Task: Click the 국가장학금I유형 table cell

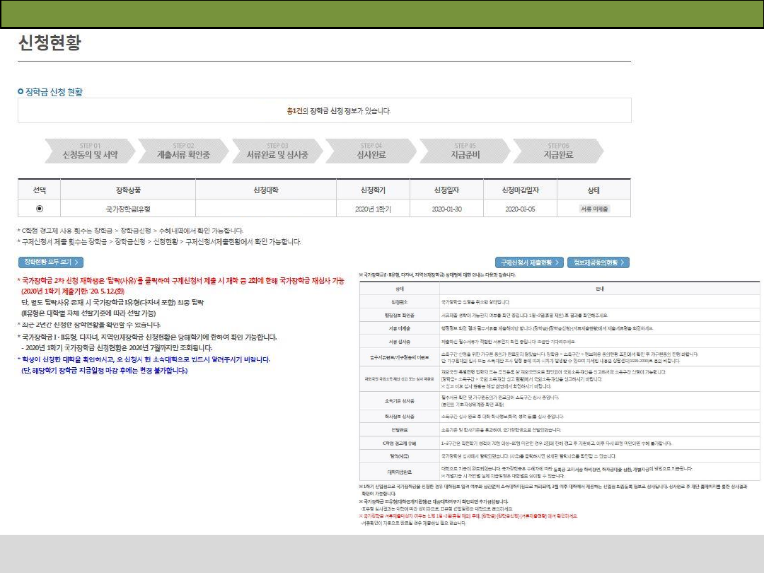Action: 128,209
